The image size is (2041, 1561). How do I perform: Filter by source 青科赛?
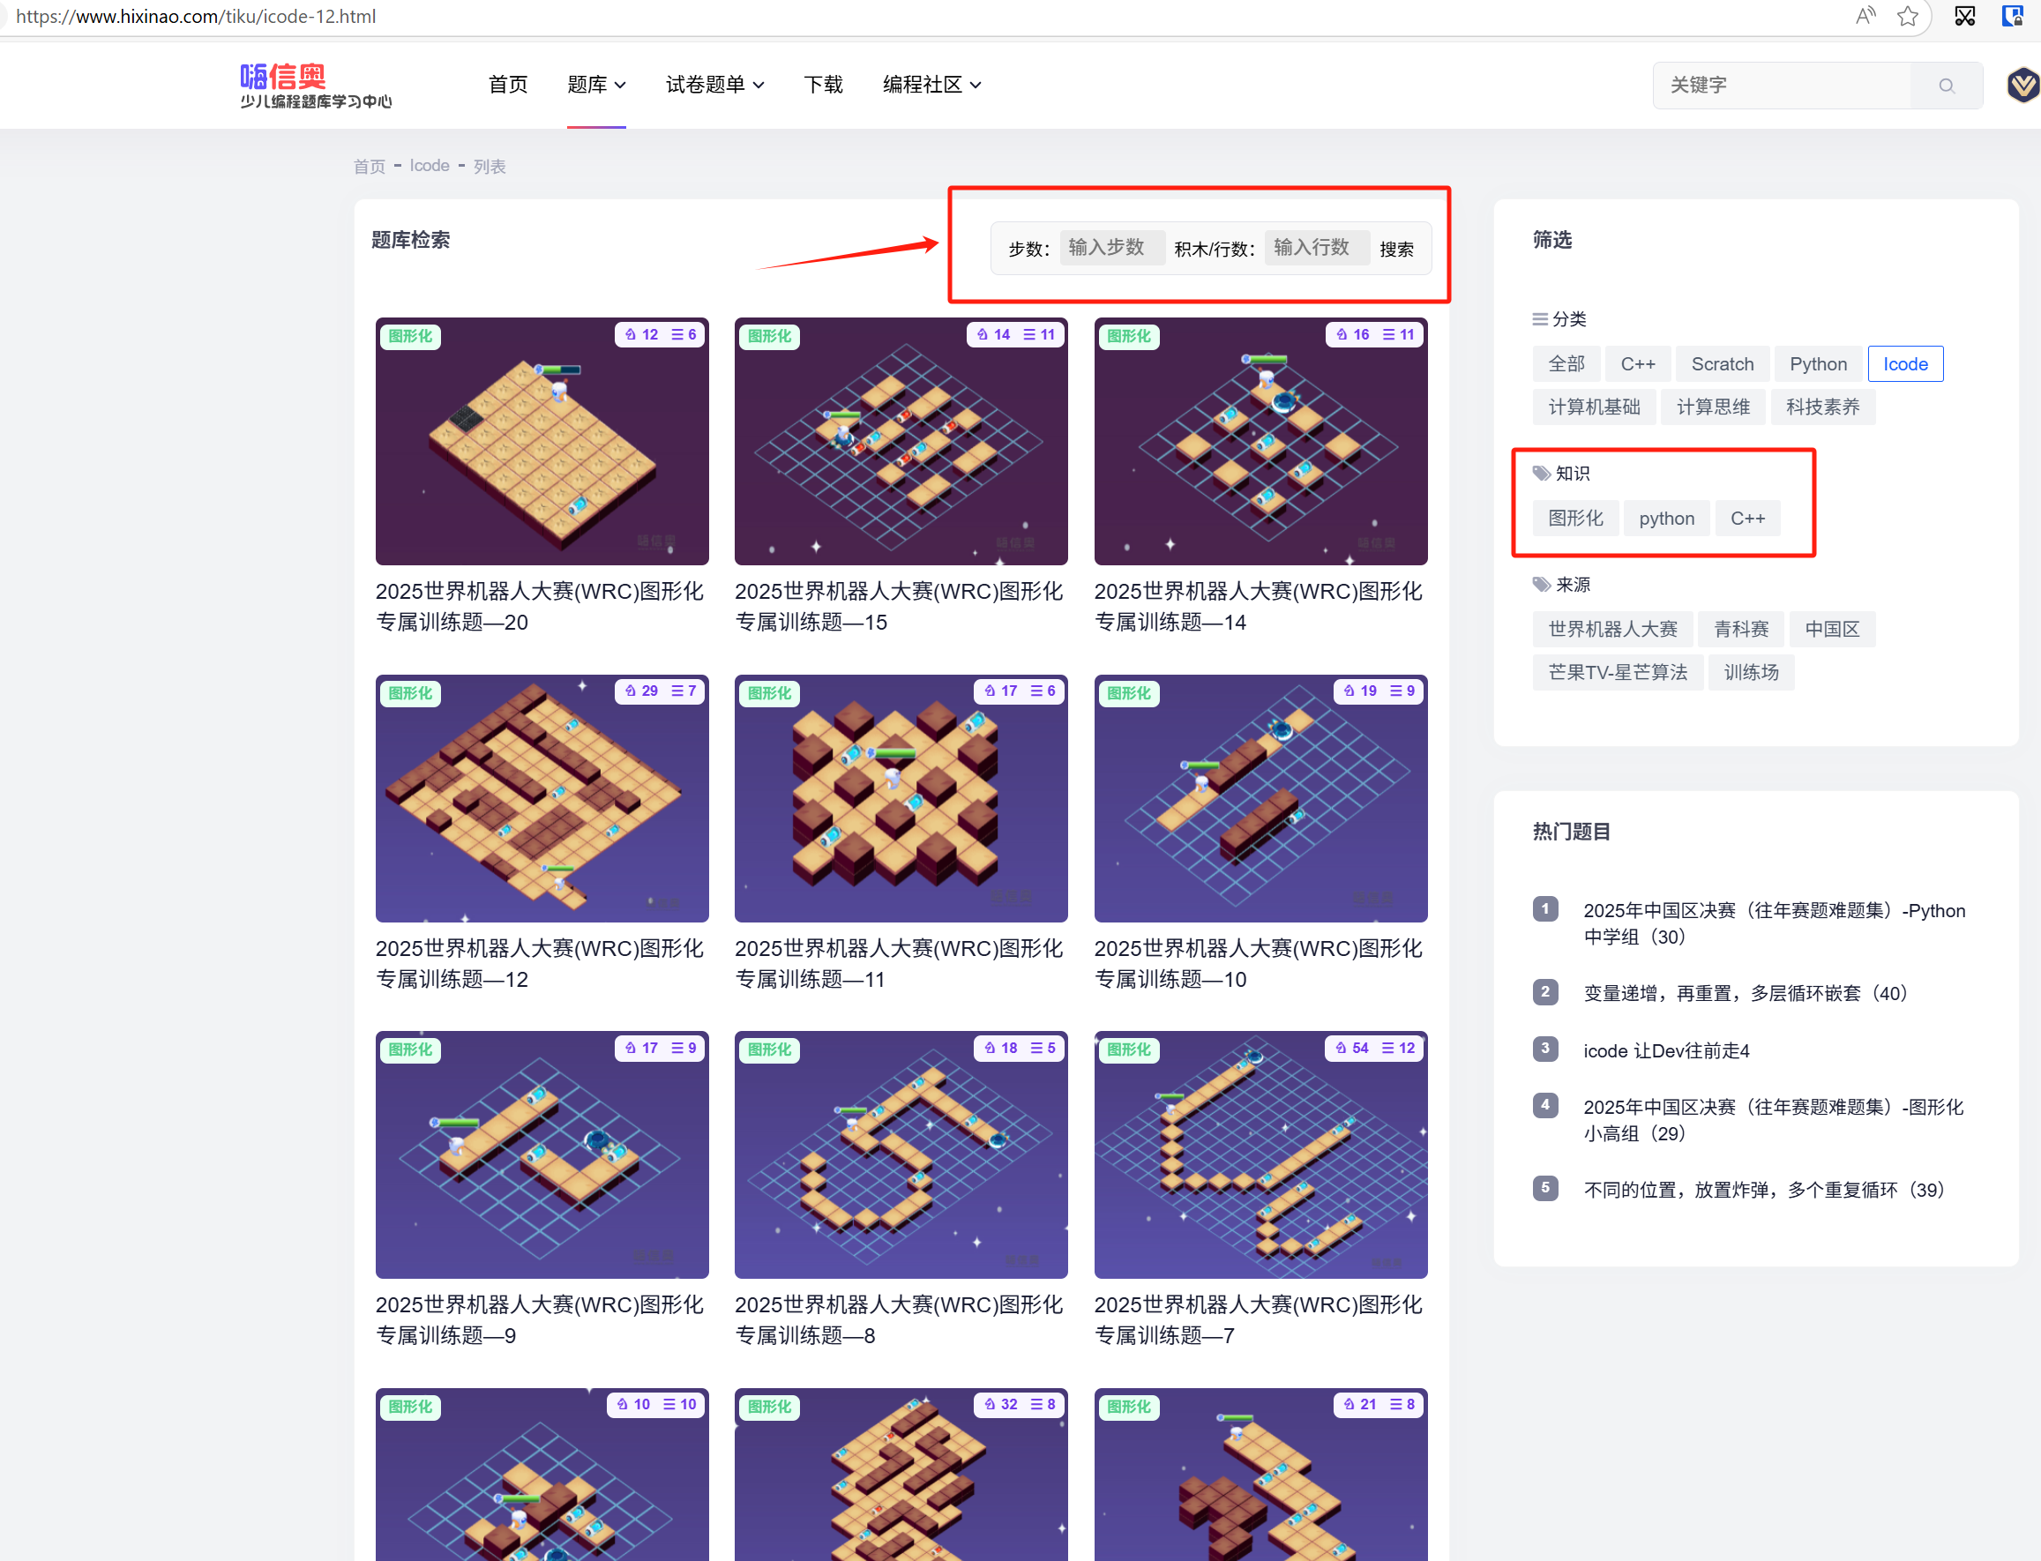1741,629
